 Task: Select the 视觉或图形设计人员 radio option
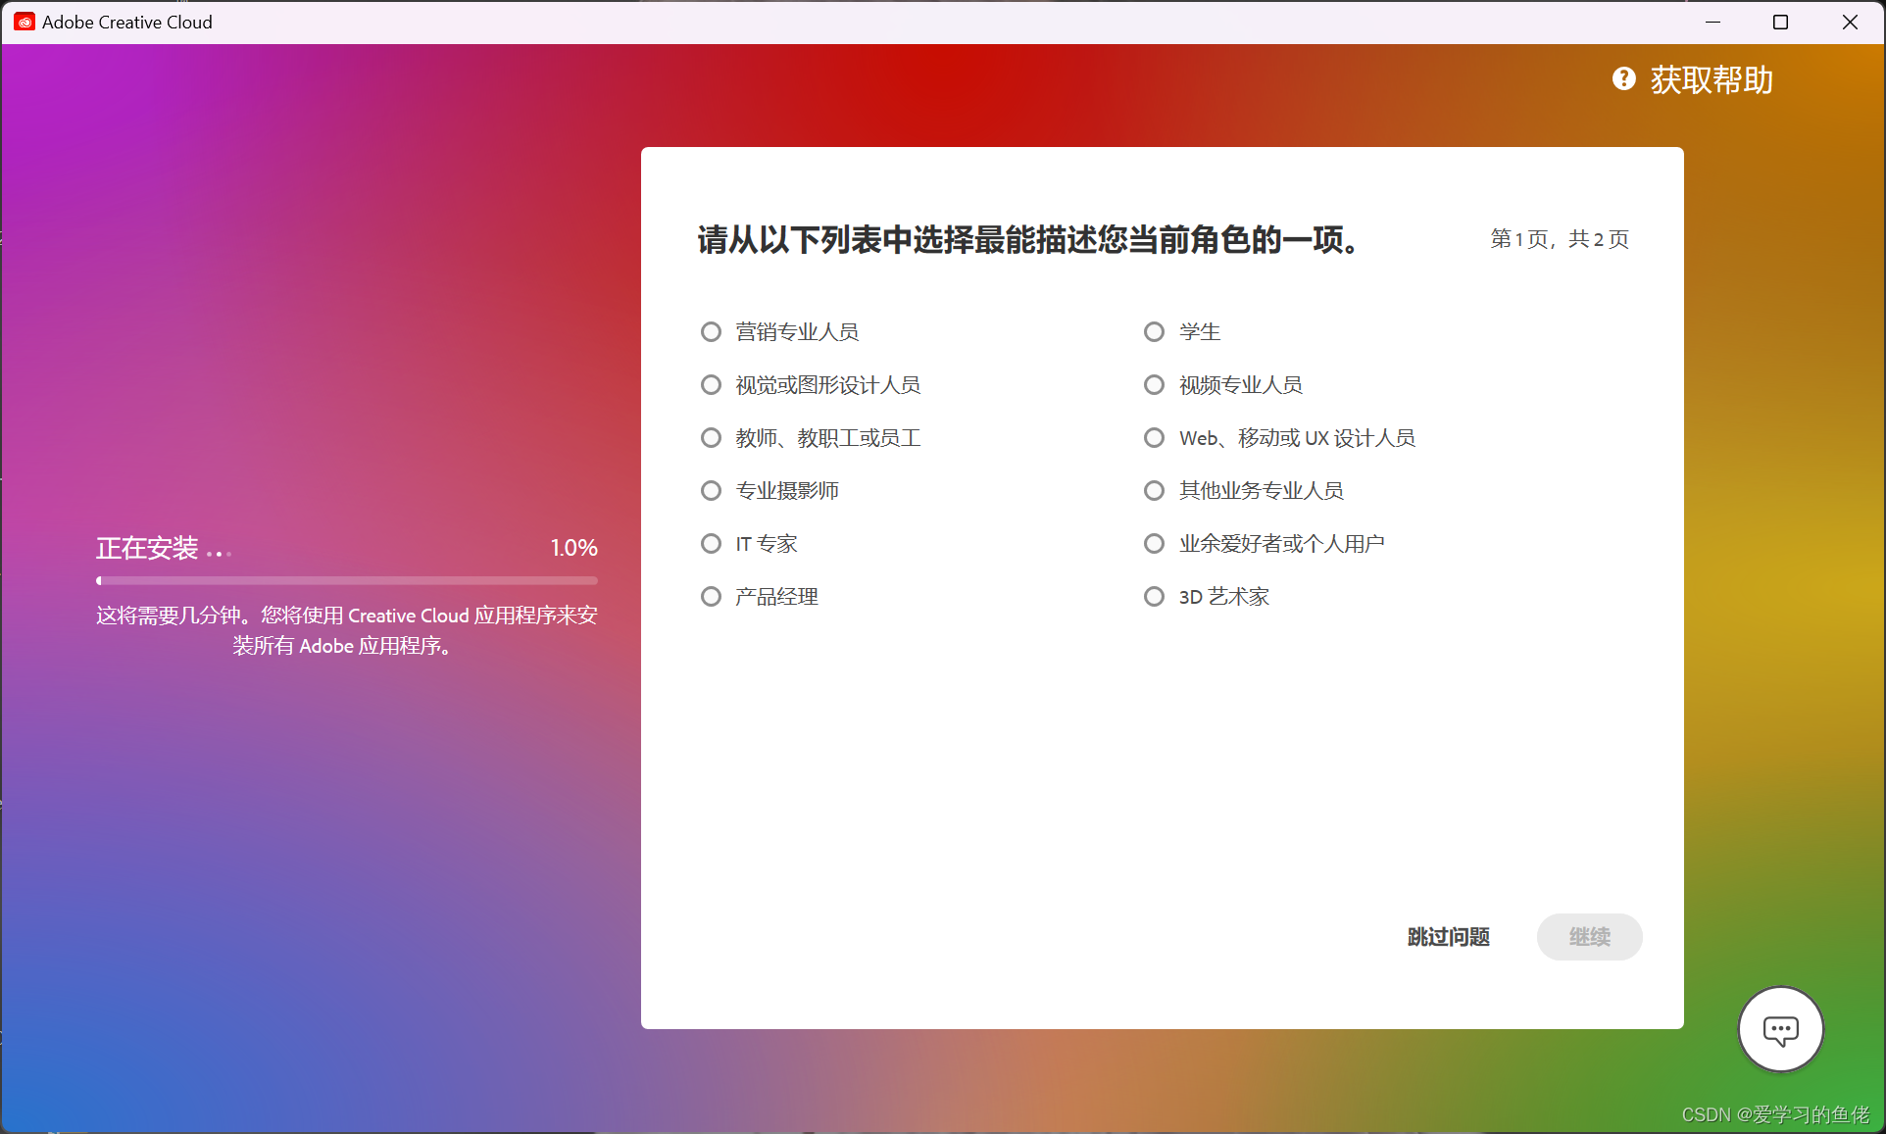pos(711,385)
